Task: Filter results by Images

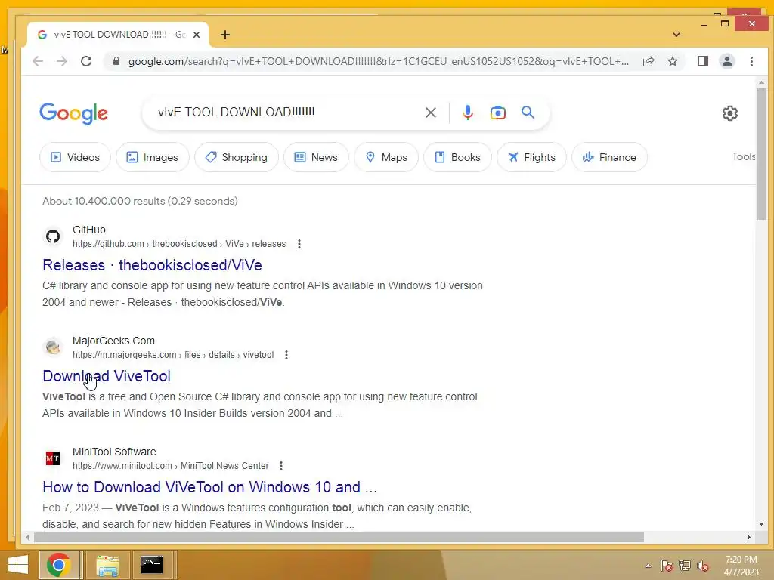Action: coord(152,157)
